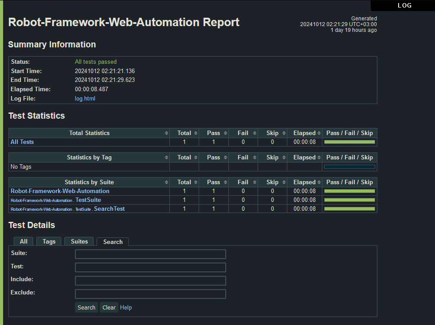Image resolution: width=435 pixels, height=325 pixels.
Task: Switch to the All tab in Test Details
Action: coord(24,241)
